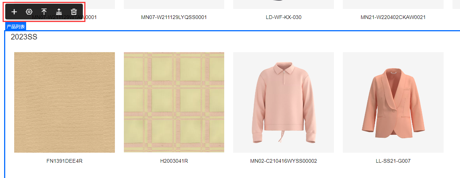The image size is (460, 178).
Task: Click the MN07-W211129LYQSS0001 product label
Action: [x=174, y=17]
